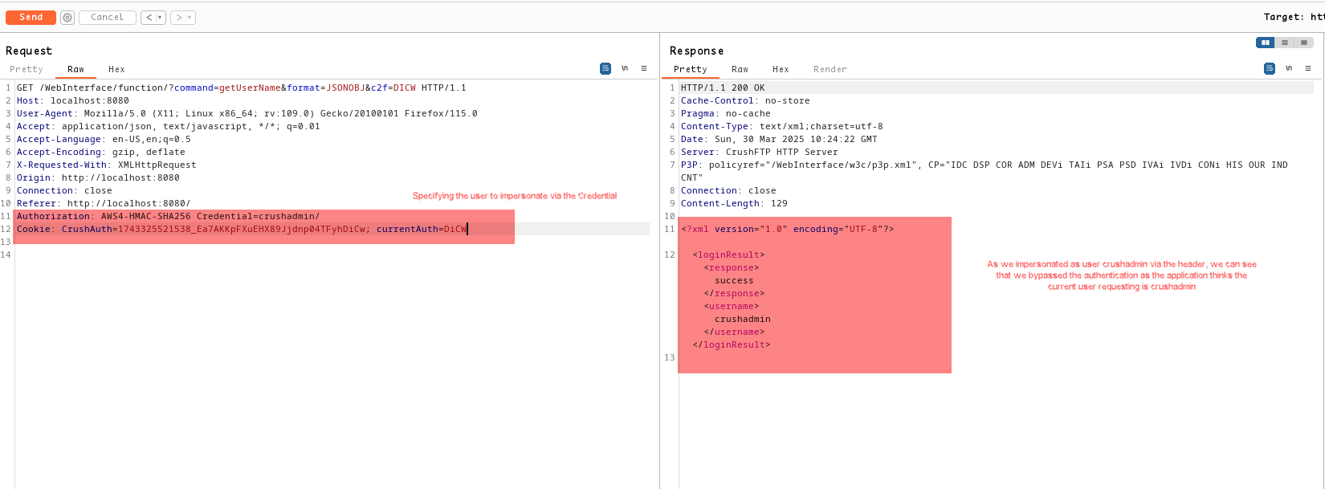Click the Request 'Connection: close' line
This screenshot has height=489, width=1325.
pos(64,190)
